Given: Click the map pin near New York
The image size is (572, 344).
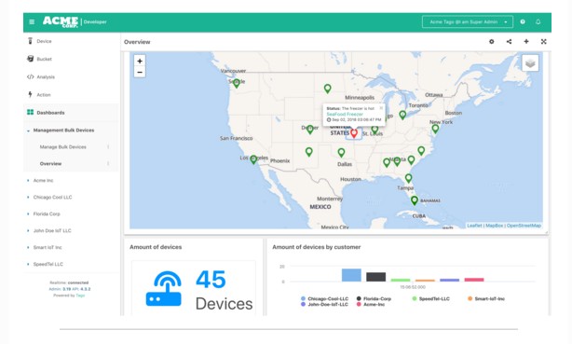Looking at the screenshot, I should coord(435,129).
